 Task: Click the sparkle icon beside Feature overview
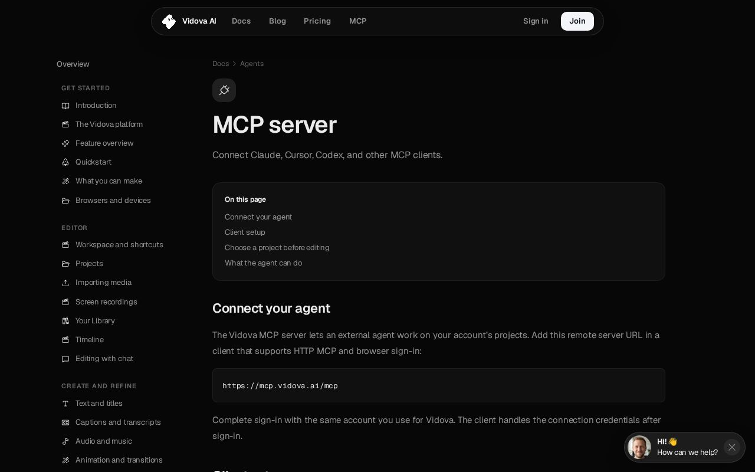coord(65,143)
